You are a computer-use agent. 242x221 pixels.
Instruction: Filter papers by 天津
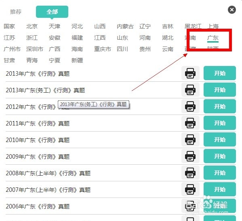(x=55, y=26)
